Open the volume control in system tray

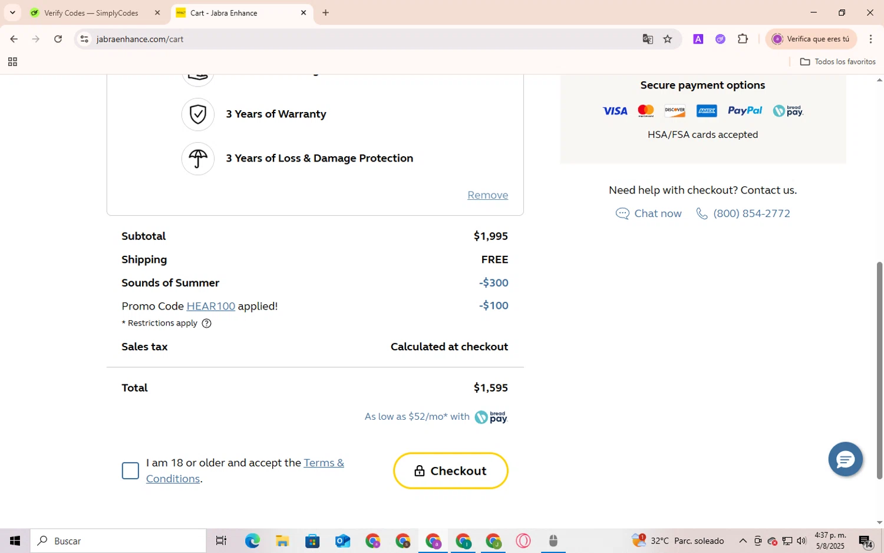[801, 541]
